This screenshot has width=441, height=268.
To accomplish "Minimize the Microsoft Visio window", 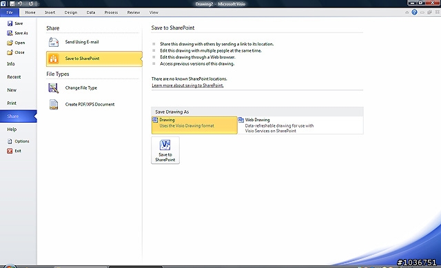I will [x=412, y=3].
